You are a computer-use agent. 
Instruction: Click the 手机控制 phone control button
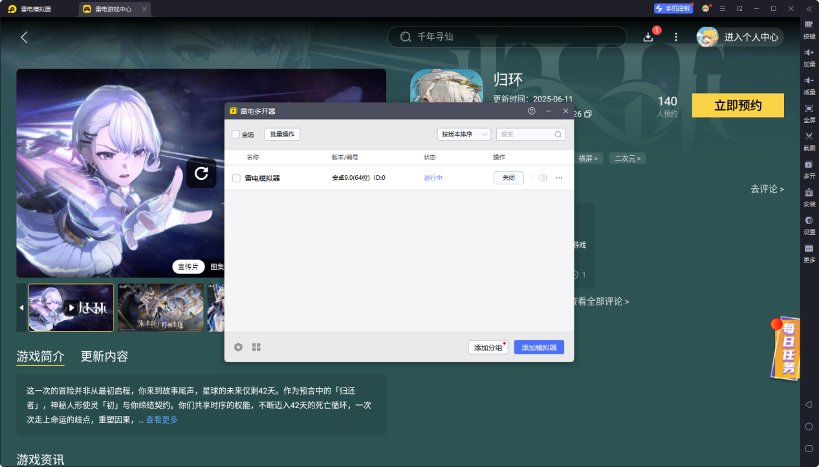tap(673, 8)
